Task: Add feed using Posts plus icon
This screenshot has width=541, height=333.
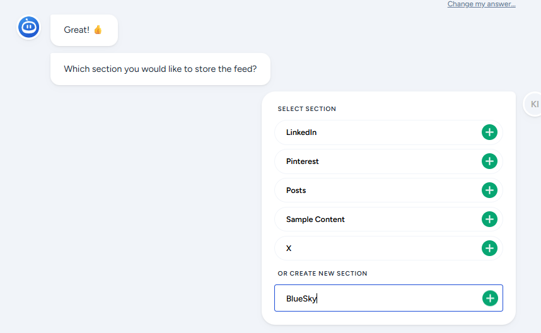Action: [489, 190]
